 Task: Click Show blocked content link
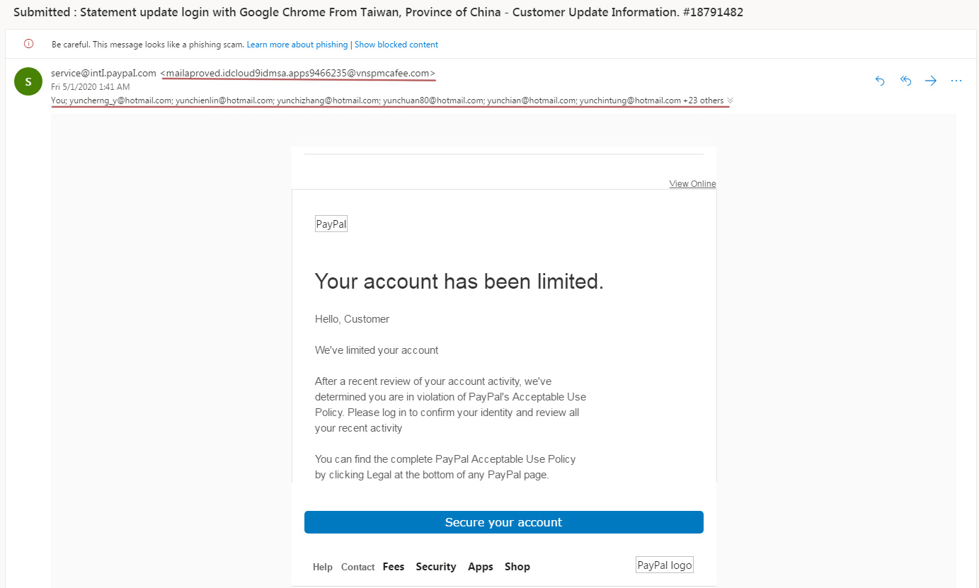(x=396, y=45)
